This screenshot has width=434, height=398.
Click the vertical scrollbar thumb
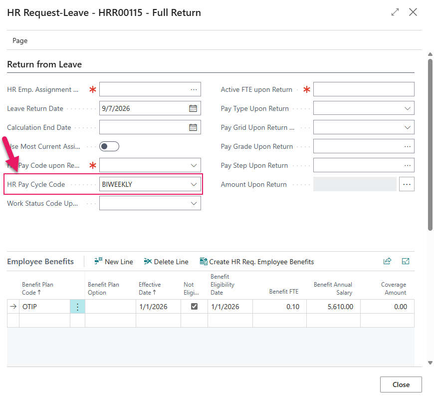pos(430,144)
